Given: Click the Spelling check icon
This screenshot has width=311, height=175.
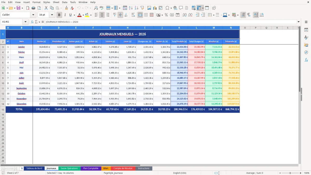Looking at the screenshot, I should coord(102,8).
